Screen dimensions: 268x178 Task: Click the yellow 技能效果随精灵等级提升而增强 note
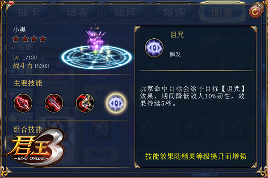coord(196,156)
